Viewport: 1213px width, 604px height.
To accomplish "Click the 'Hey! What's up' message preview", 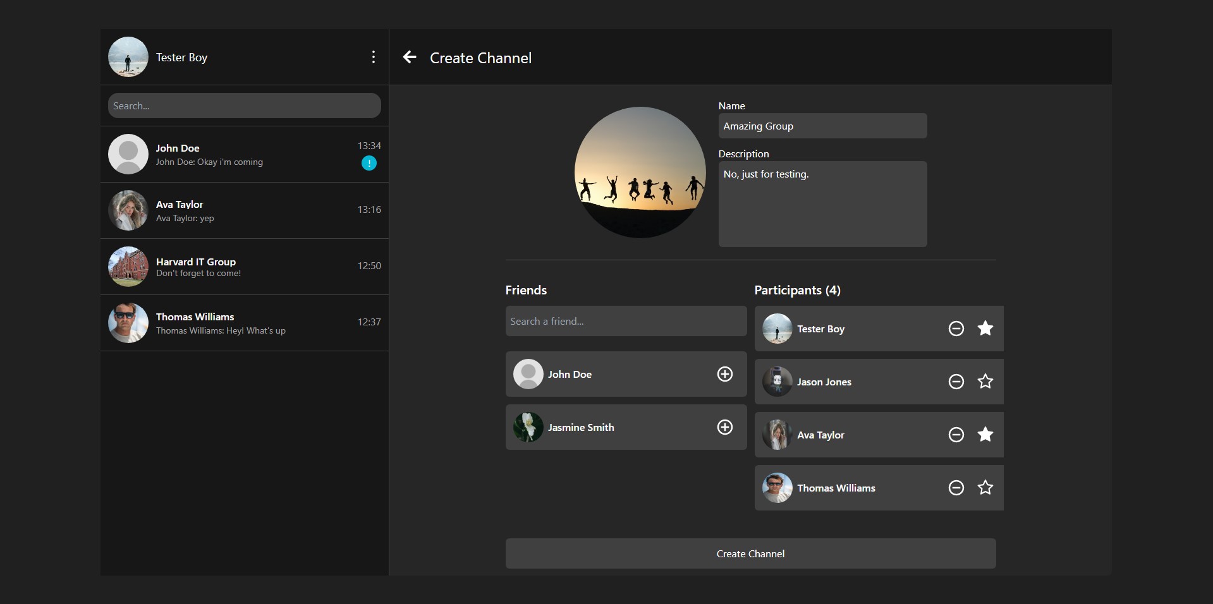I will 221,331.
